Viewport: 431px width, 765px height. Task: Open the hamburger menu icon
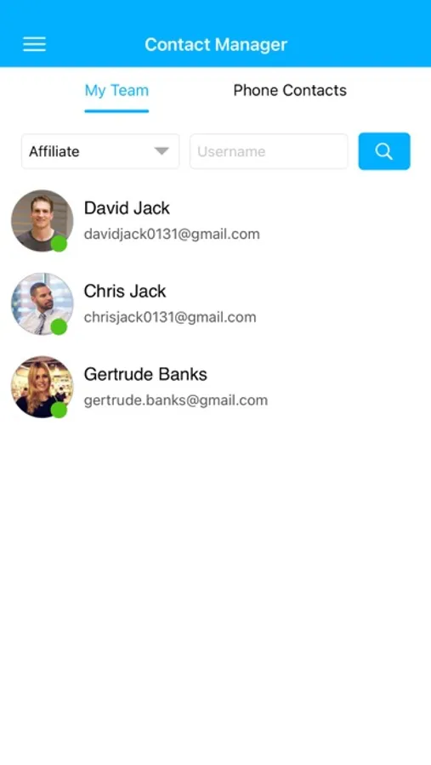coord(34,44)
